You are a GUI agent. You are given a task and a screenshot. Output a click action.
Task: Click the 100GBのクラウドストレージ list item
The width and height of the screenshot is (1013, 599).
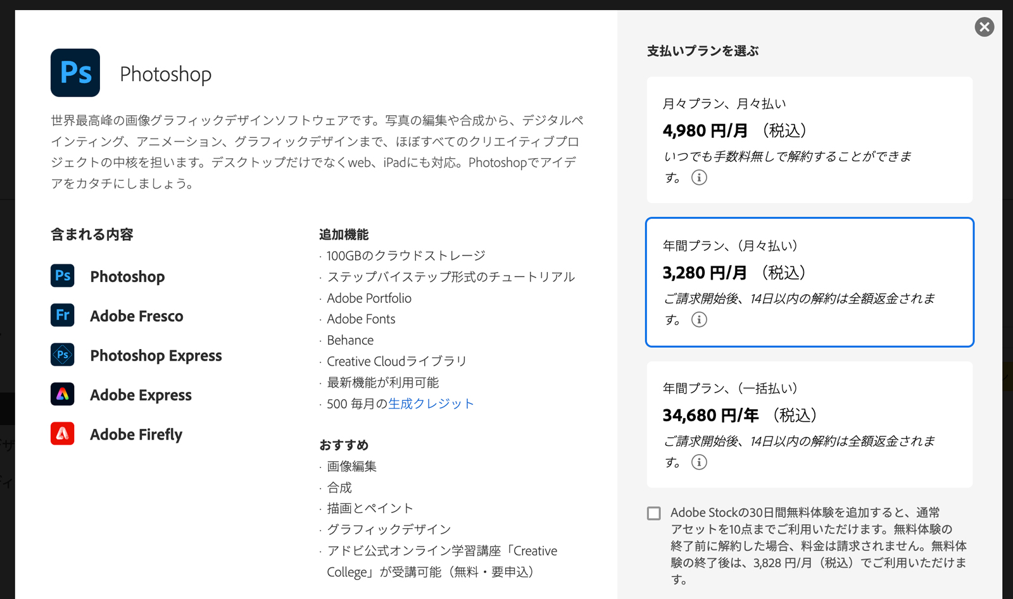[406, 256]
